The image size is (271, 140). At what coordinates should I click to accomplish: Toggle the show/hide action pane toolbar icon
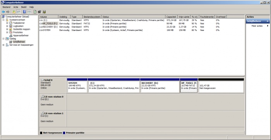[29, 12]
